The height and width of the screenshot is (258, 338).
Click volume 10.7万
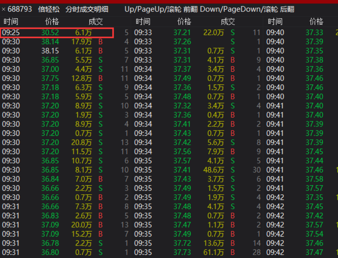82,161
